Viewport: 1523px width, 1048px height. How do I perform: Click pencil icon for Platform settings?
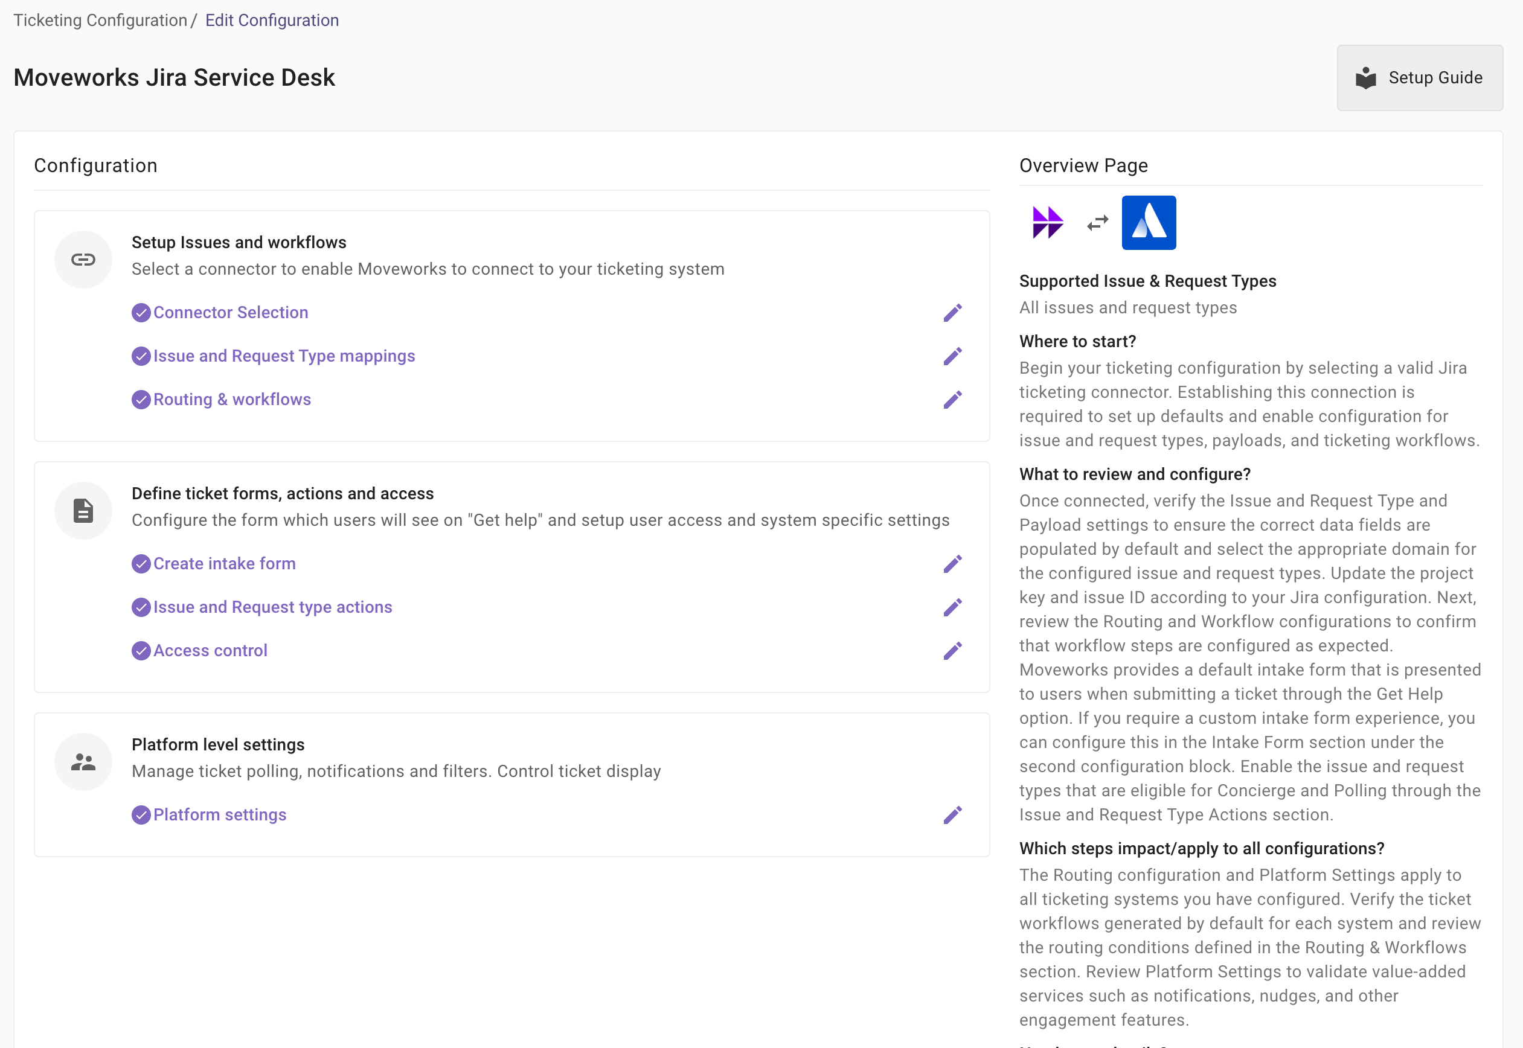(x=952, y=815)
